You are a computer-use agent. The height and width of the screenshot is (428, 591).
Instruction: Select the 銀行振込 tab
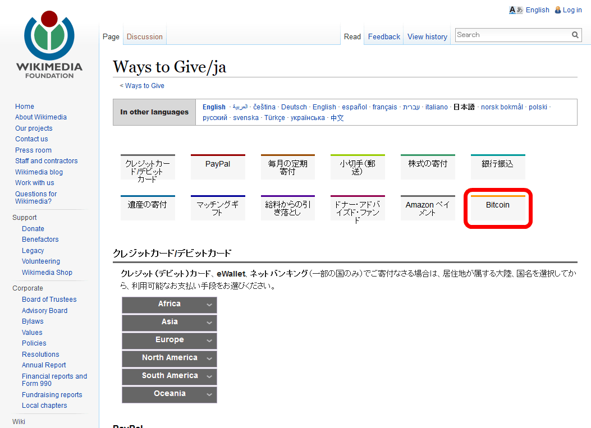point(497,167)
